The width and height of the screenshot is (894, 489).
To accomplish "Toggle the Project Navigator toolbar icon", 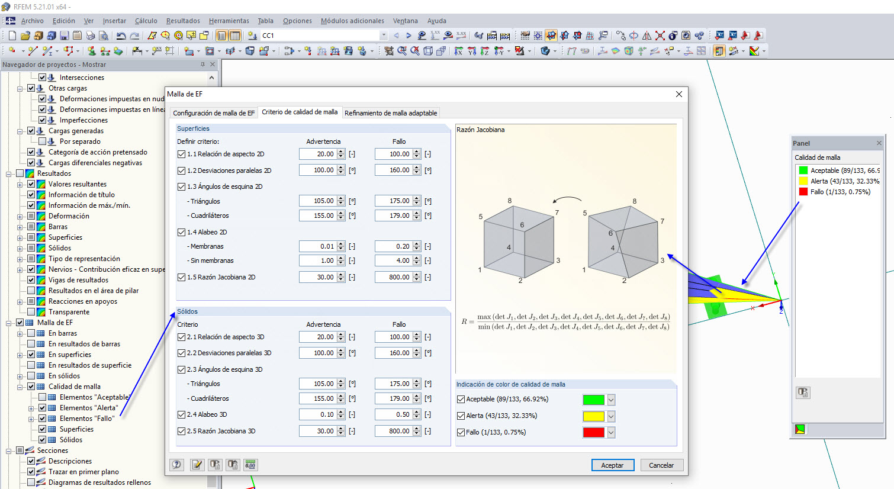I will click(x=222, y=36).
